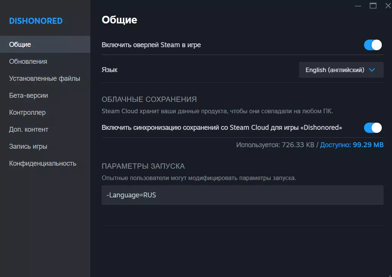Switch to the Запись игры section

tap(28, 146)
